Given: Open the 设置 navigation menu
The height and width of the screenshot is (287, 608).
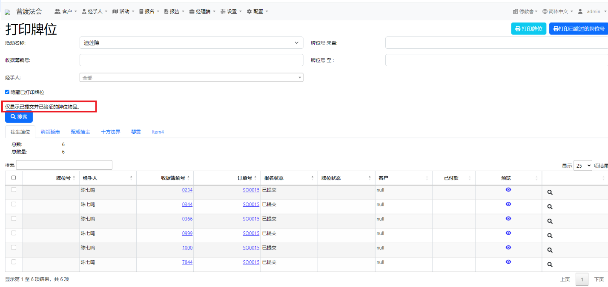Looking at the screenshot, I should [x=231, y=11].
